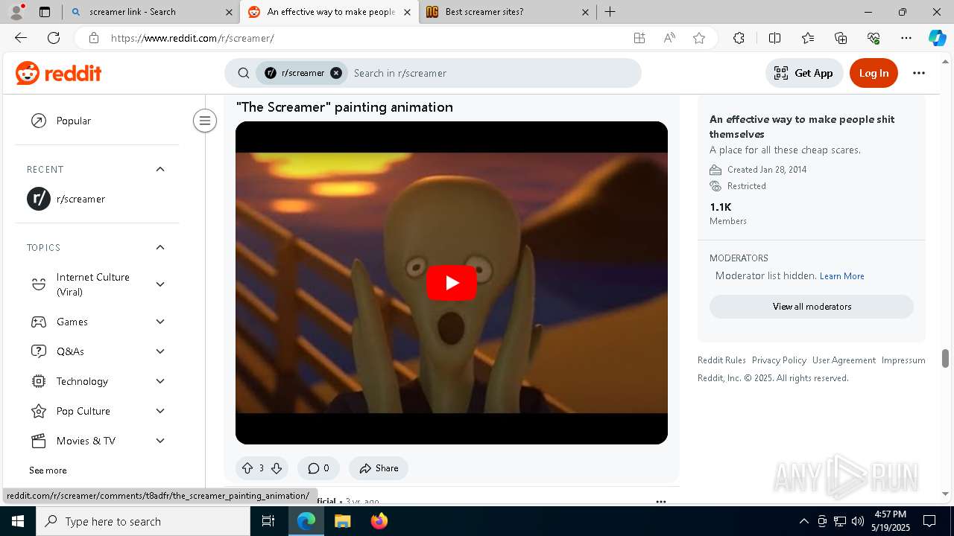The width and height of the screenshot is (954, 536).
Task: Expand the Games topic
Action: 160,322
